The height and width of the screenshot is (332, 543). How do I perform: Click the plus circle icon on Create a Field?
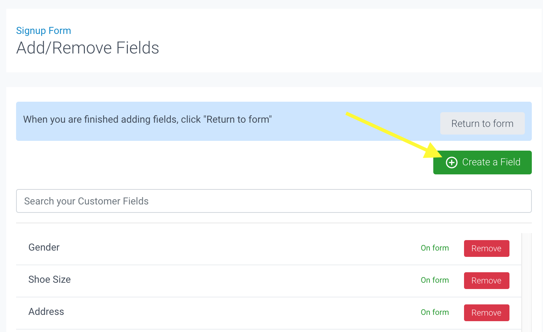pos(451,163)
